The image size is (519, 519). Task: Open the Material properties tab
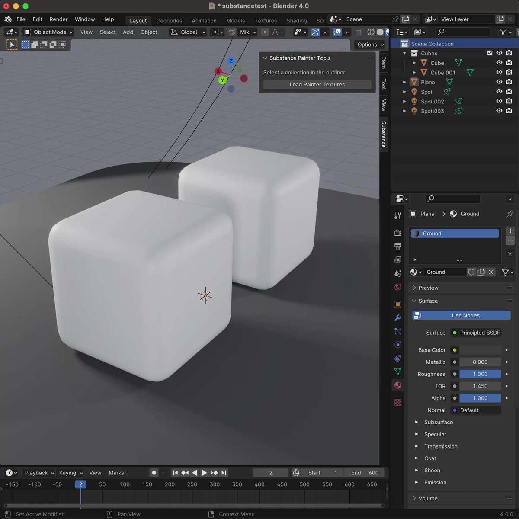pos(398,385)
